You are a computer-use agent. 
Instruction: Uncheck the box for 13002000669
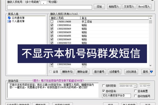(x=52, y=39)
